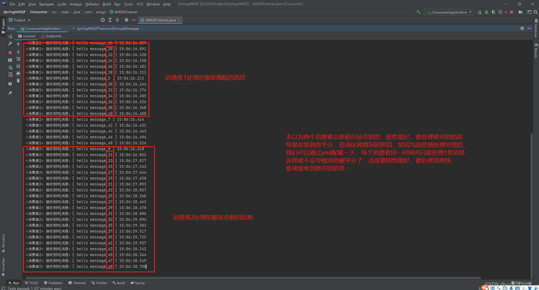539x290 pixels.
Task: Open the Profiler tool window
Action: (x=99, y=283)
